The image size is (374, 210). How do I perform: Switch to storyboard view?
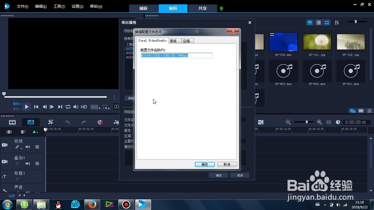(12, 122)
